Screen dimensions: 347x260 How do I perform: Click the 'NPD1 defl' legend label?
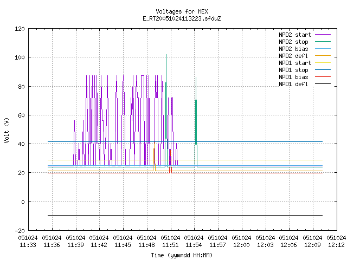293,84
